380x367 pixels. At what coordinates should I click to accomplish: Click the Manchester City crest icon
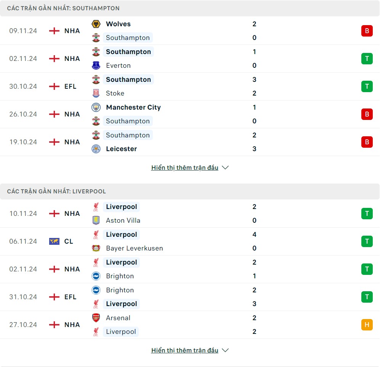[x=96, y=107]
